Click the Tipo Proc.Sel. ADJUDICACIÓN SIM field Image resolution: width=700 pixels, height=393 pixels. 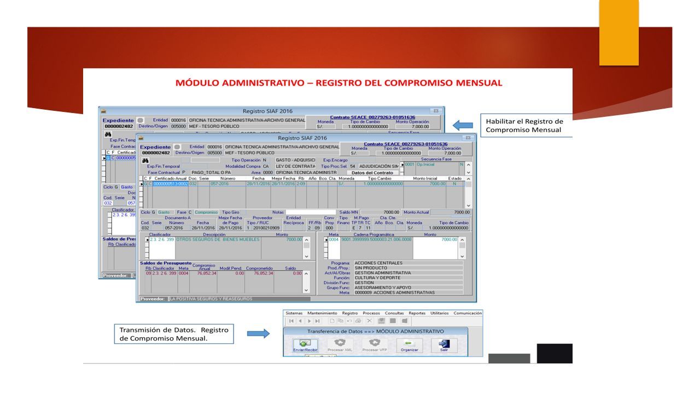tap(379, 166)
